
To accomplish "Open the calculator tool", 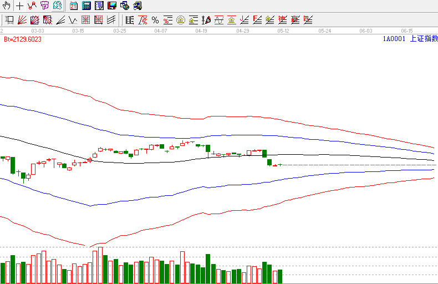I will click(x=86, y=6).
